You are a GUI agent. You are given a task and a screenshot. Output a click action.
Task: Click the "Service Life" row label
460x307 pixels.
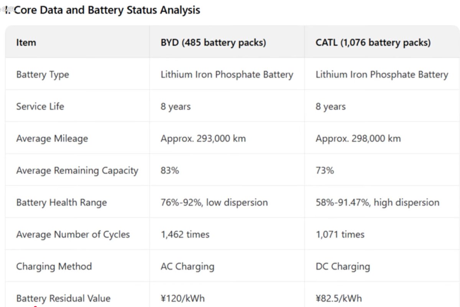coord(40,106)
